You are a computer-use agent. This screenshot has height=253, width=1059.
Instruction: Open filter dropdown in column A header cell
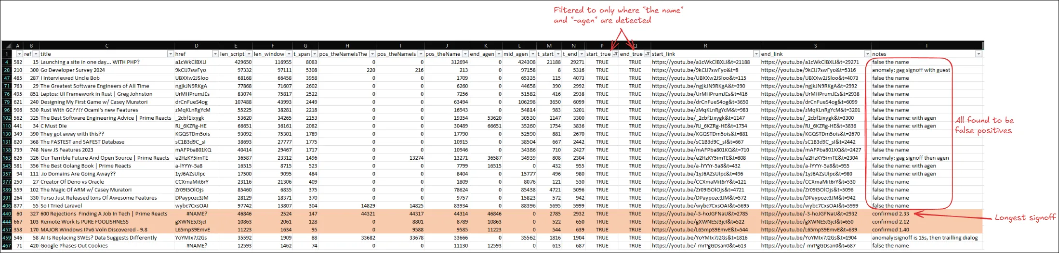19,54
